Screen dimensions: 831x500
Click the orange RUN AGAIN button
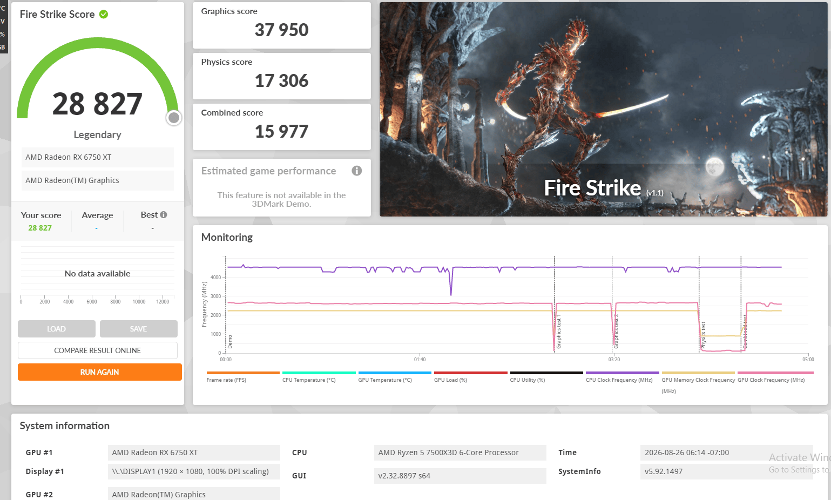click(100, 372)
